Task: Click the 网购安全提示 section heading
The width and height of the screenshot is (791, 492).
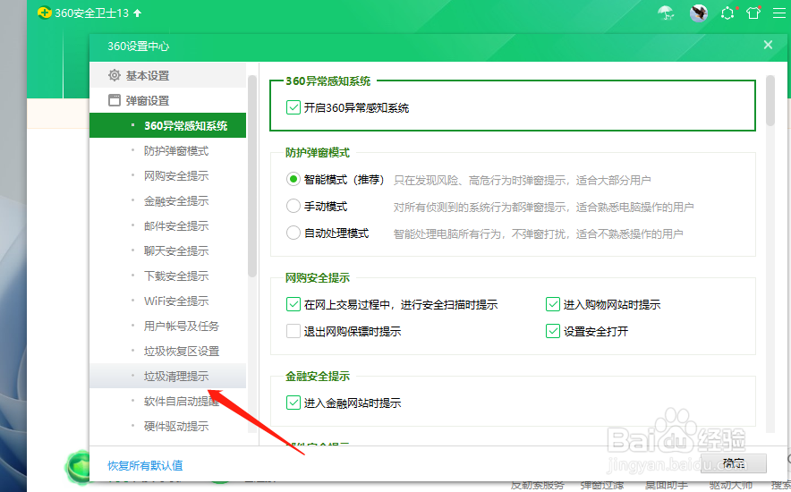Action: point(318,277)
